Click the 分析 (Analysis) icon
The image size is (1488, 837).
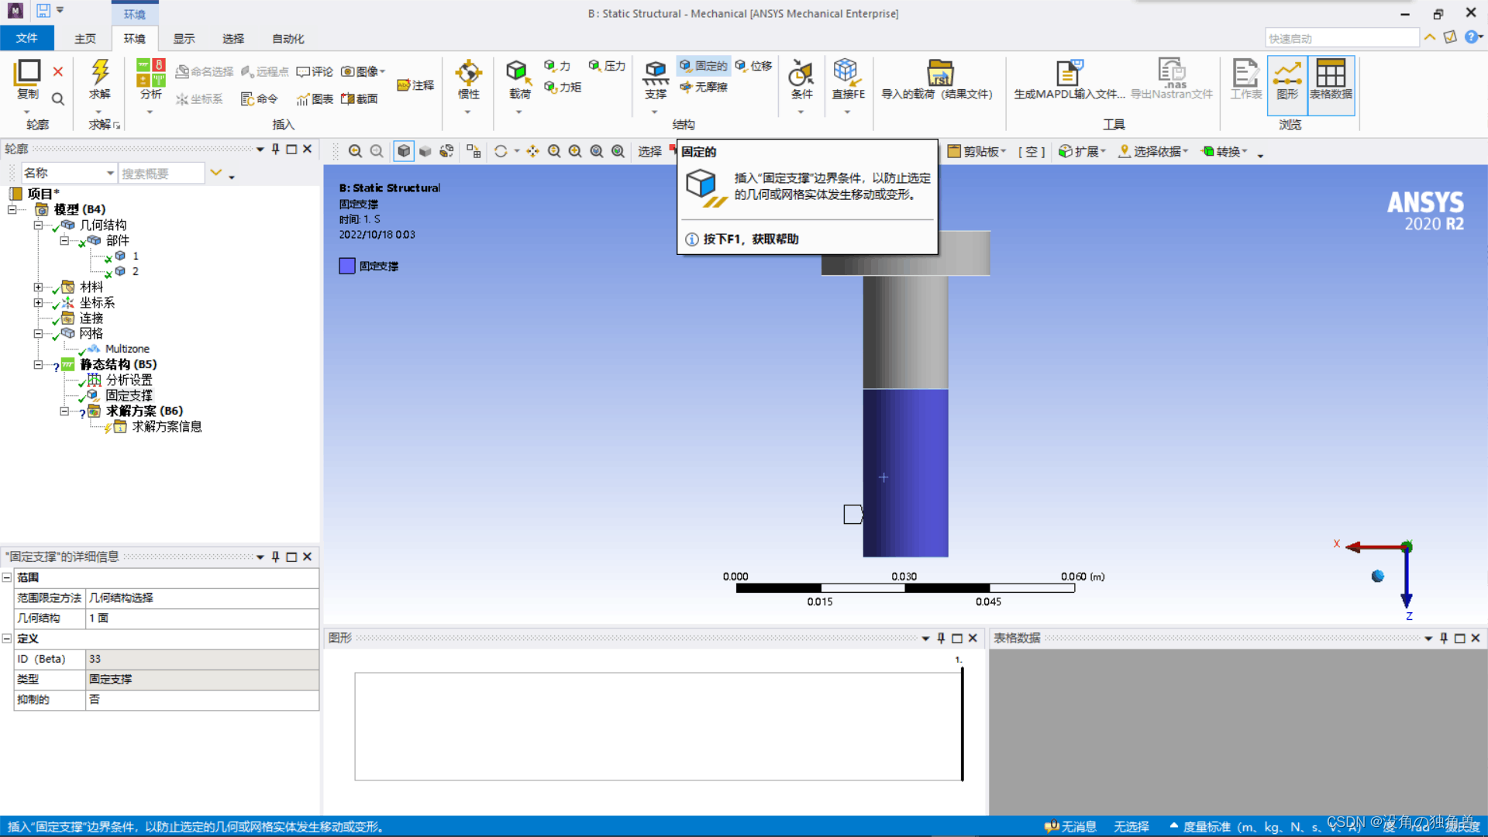pos(150,73)
